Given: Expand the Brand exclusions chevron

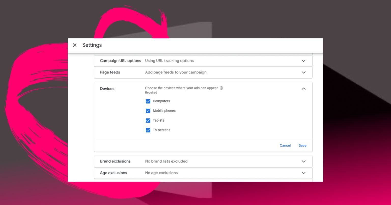Looking at the screenshot, I should click(x=303, y=161).
